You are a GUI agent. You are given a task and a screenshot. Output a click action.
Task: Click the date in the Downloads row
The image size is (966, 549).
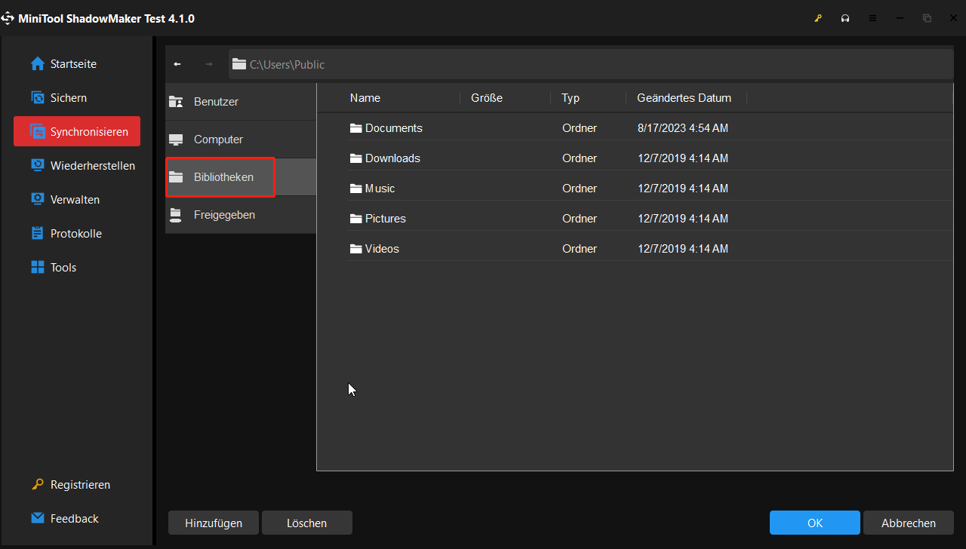(x=683, y=158)
